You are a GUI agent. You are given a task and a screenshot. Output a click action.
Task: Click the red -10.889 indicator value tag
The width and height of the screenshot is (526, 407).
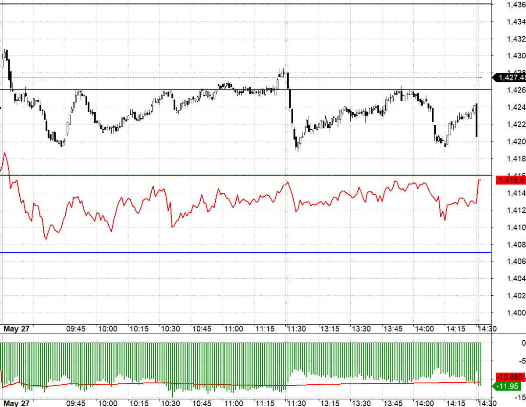click(511, 377)
